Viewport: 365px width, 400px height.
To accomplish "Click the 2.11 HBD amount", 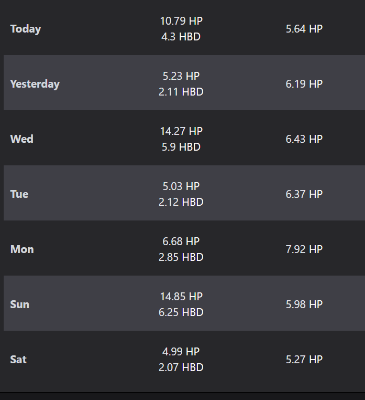I will [x=181, y=92].
